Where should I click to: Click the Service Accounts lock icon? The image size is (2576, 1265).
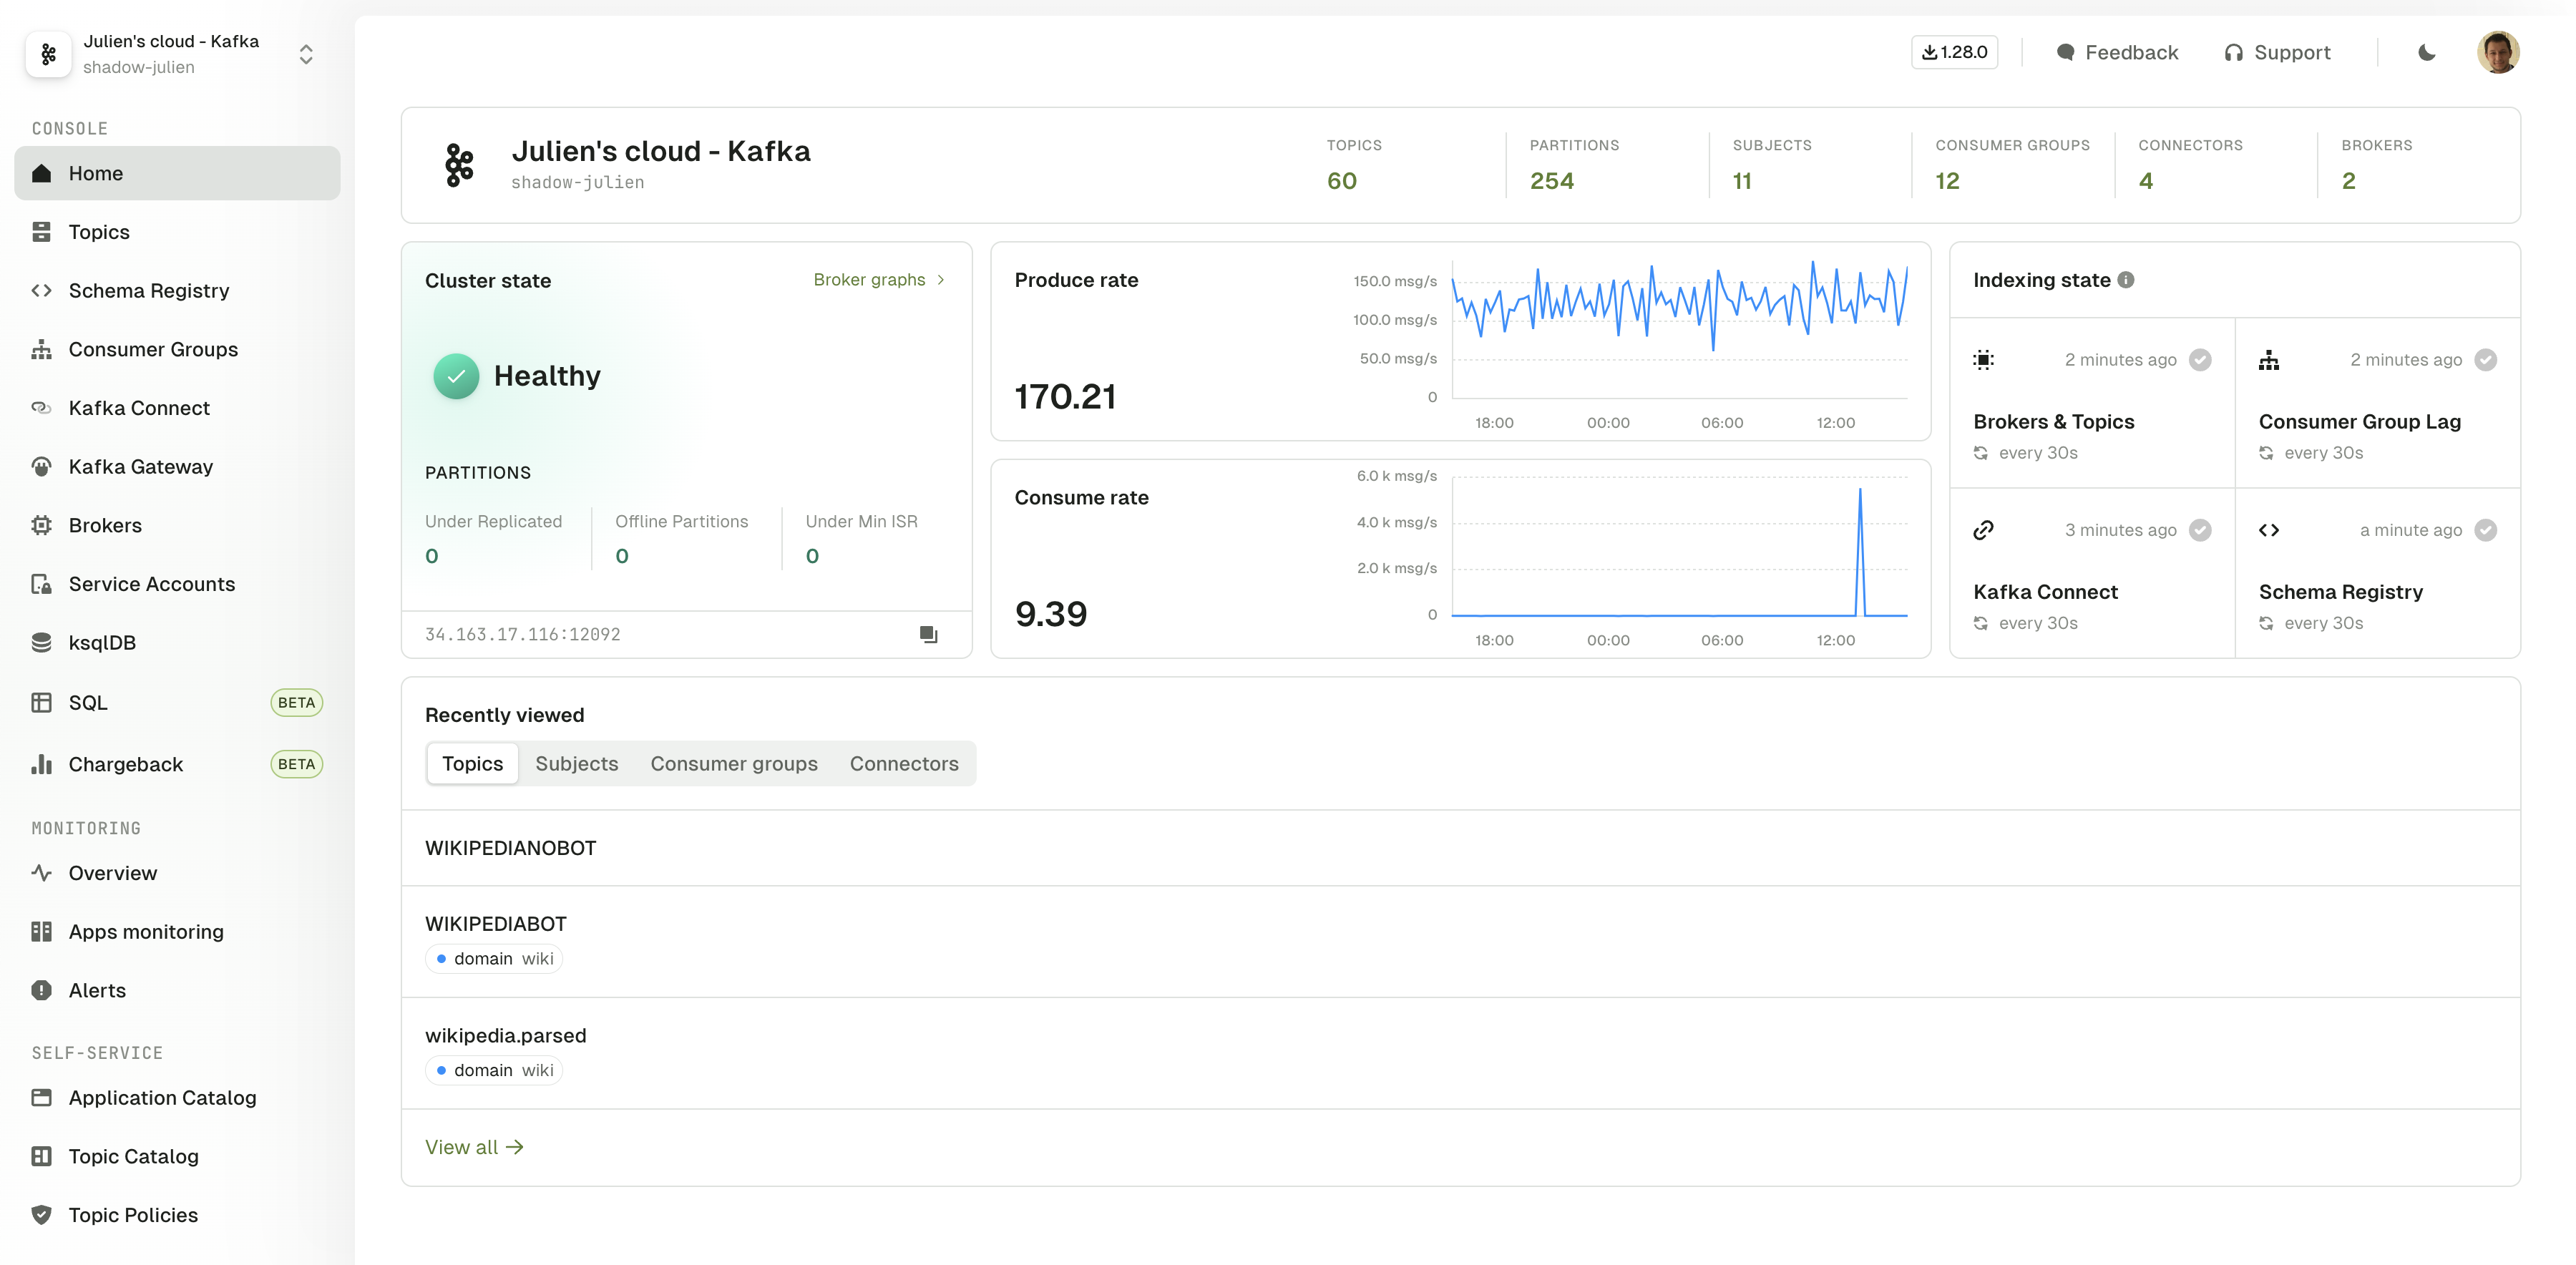coord(41,584)
